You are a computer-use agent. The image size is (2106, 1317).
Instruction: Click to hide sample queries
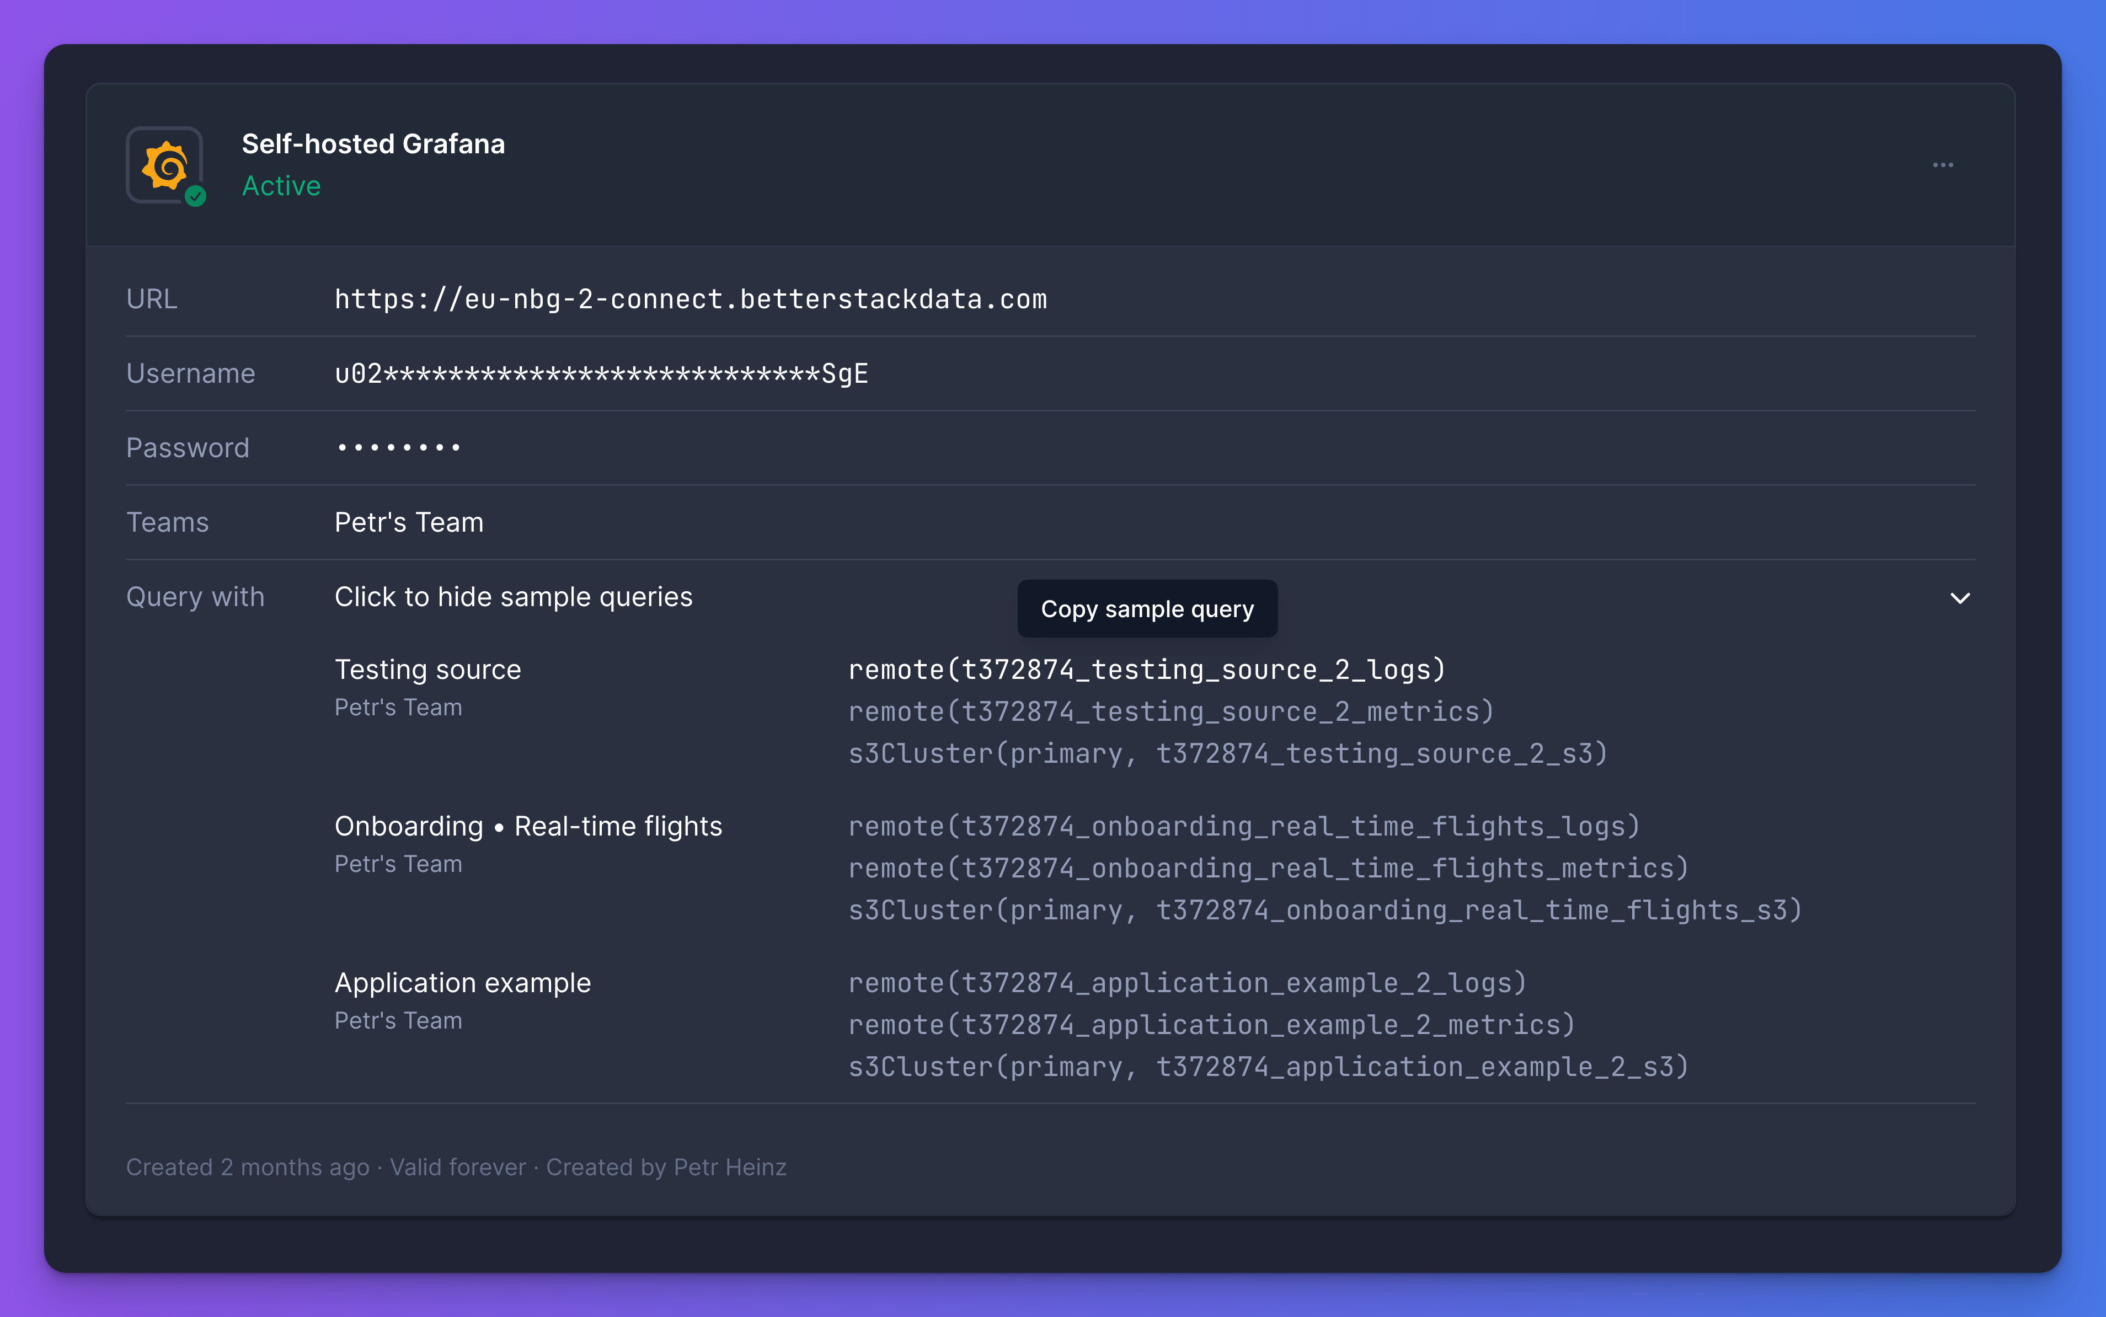[513, 597]
